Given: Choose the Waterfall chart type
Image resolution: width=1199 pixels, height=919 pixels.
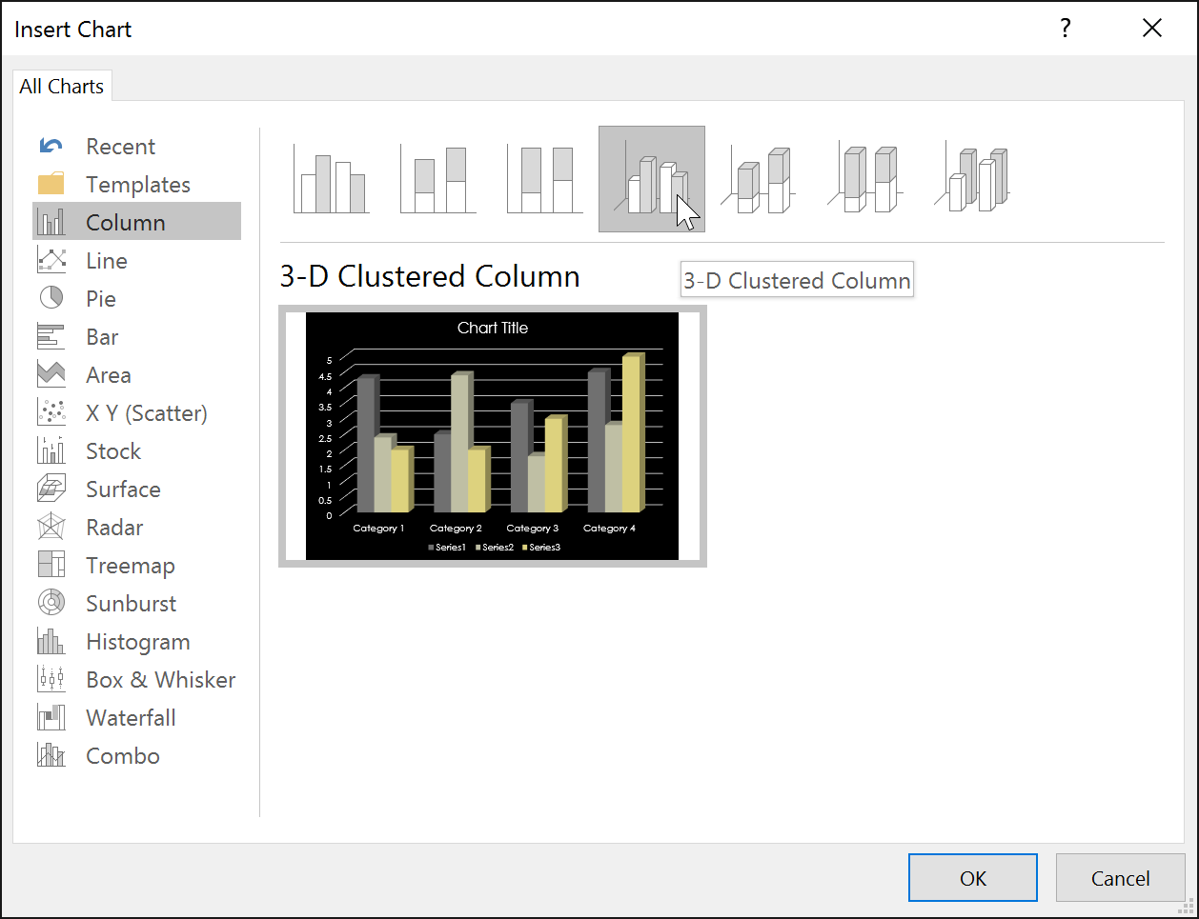Looking at the screenshot, I should (130, 717).
